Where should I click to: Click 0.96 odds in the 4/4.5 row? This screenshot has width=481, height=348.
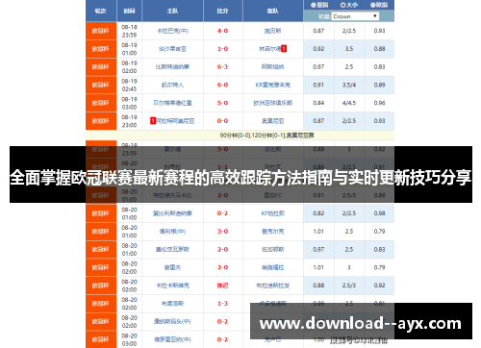click(379, 103)
